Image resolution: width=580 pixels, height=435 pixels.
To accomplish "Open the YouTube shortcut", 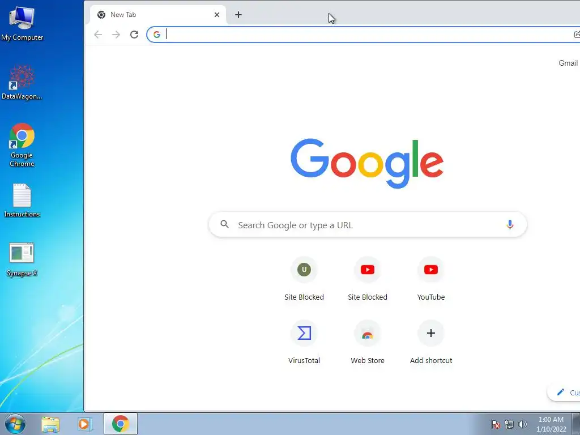I will tap(431, 279).
